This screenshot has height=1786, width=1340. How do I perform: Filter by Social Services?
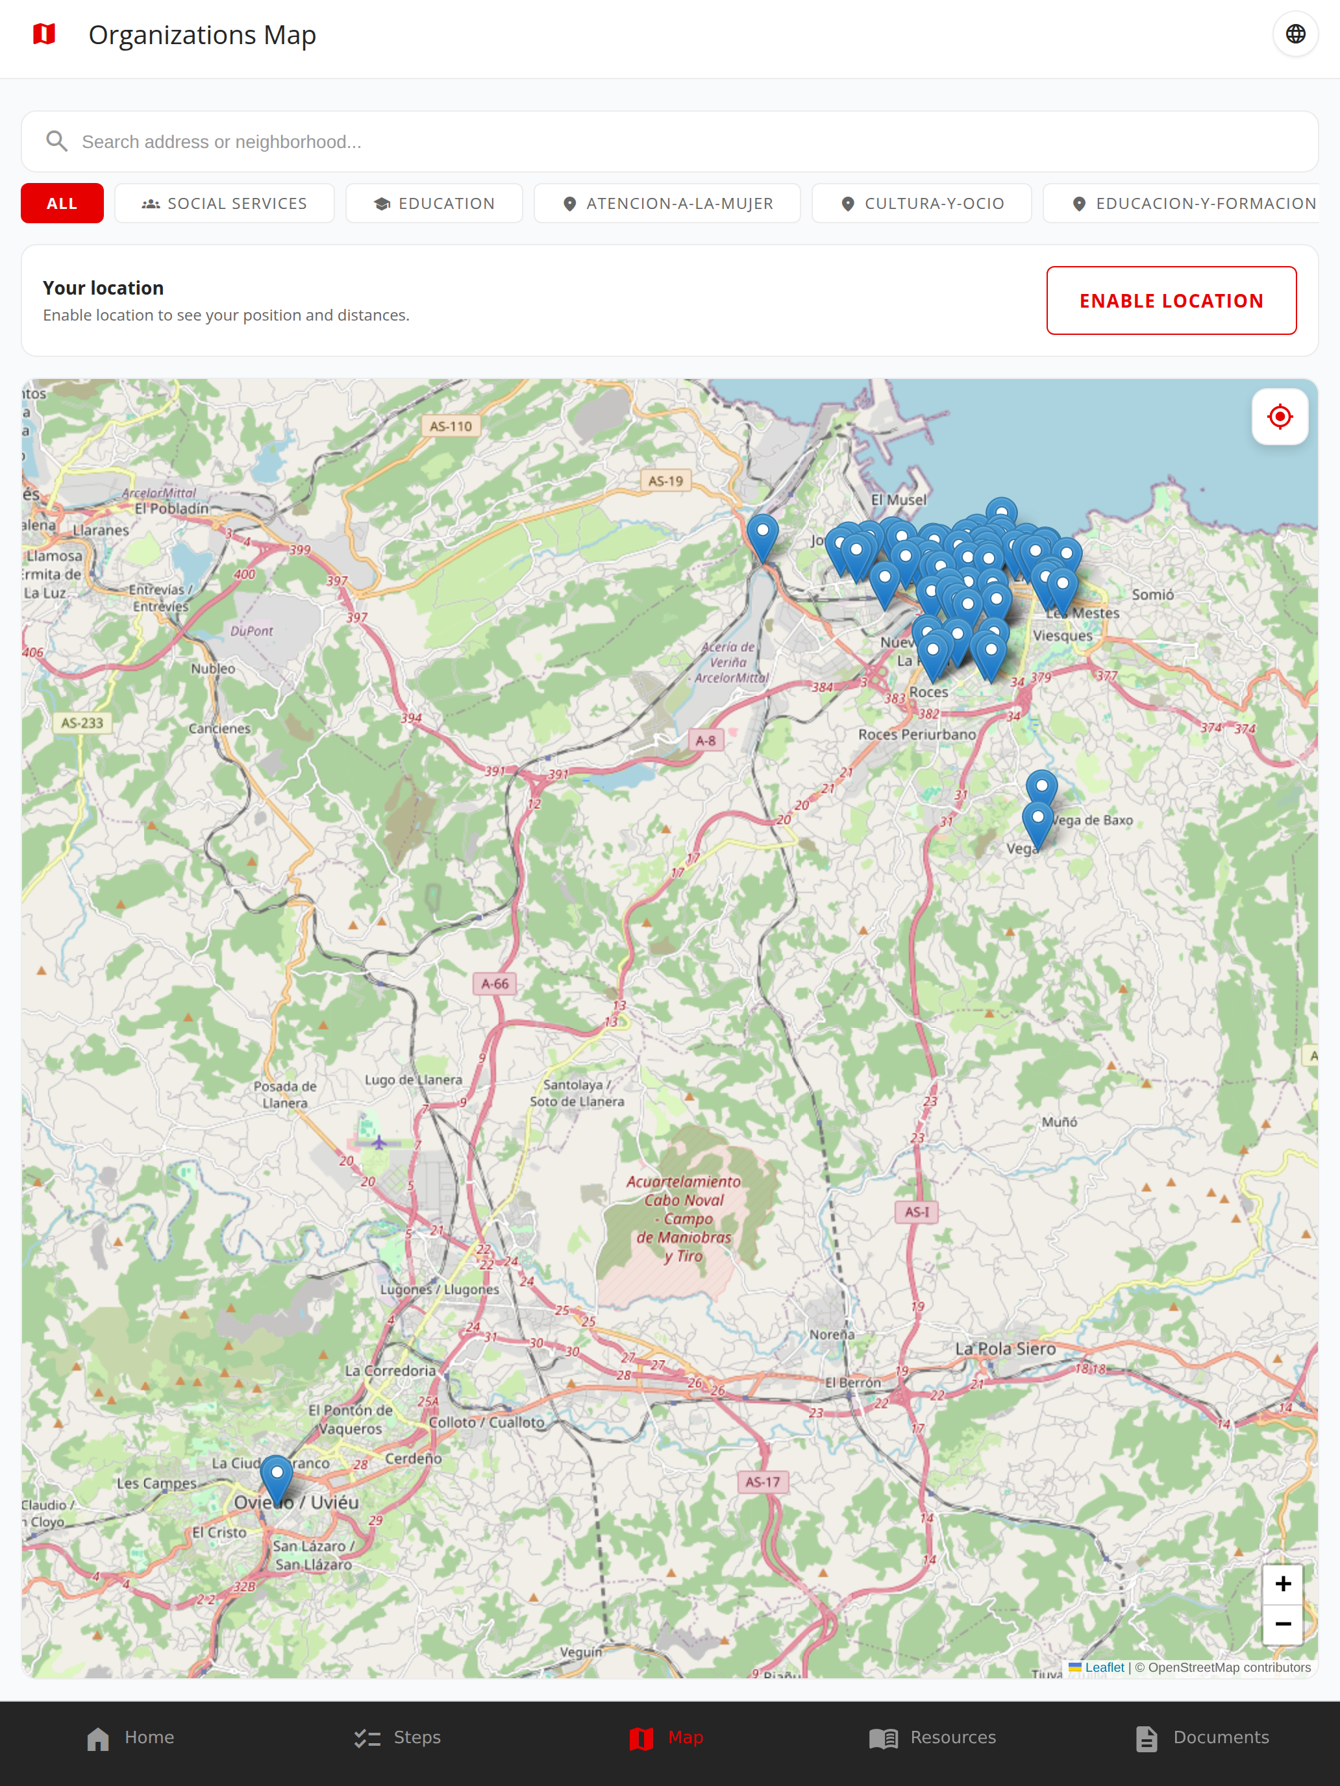[x=225, y=204]
